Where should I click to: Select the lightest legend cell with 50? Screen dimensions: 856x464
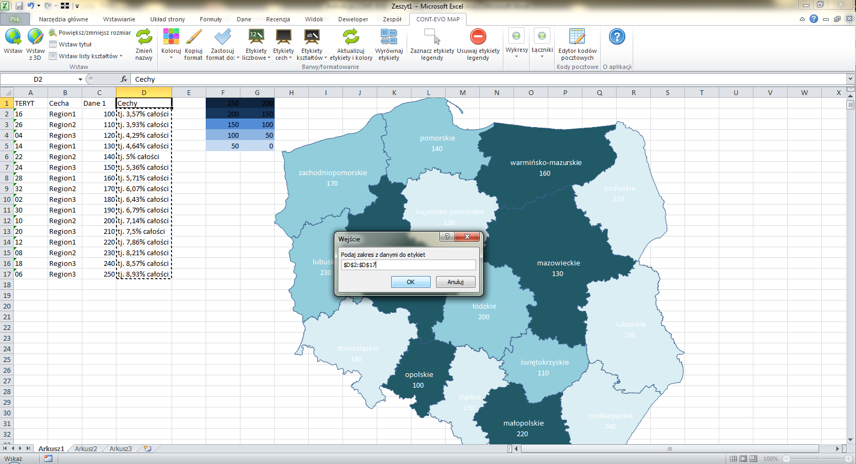[223, 146]
